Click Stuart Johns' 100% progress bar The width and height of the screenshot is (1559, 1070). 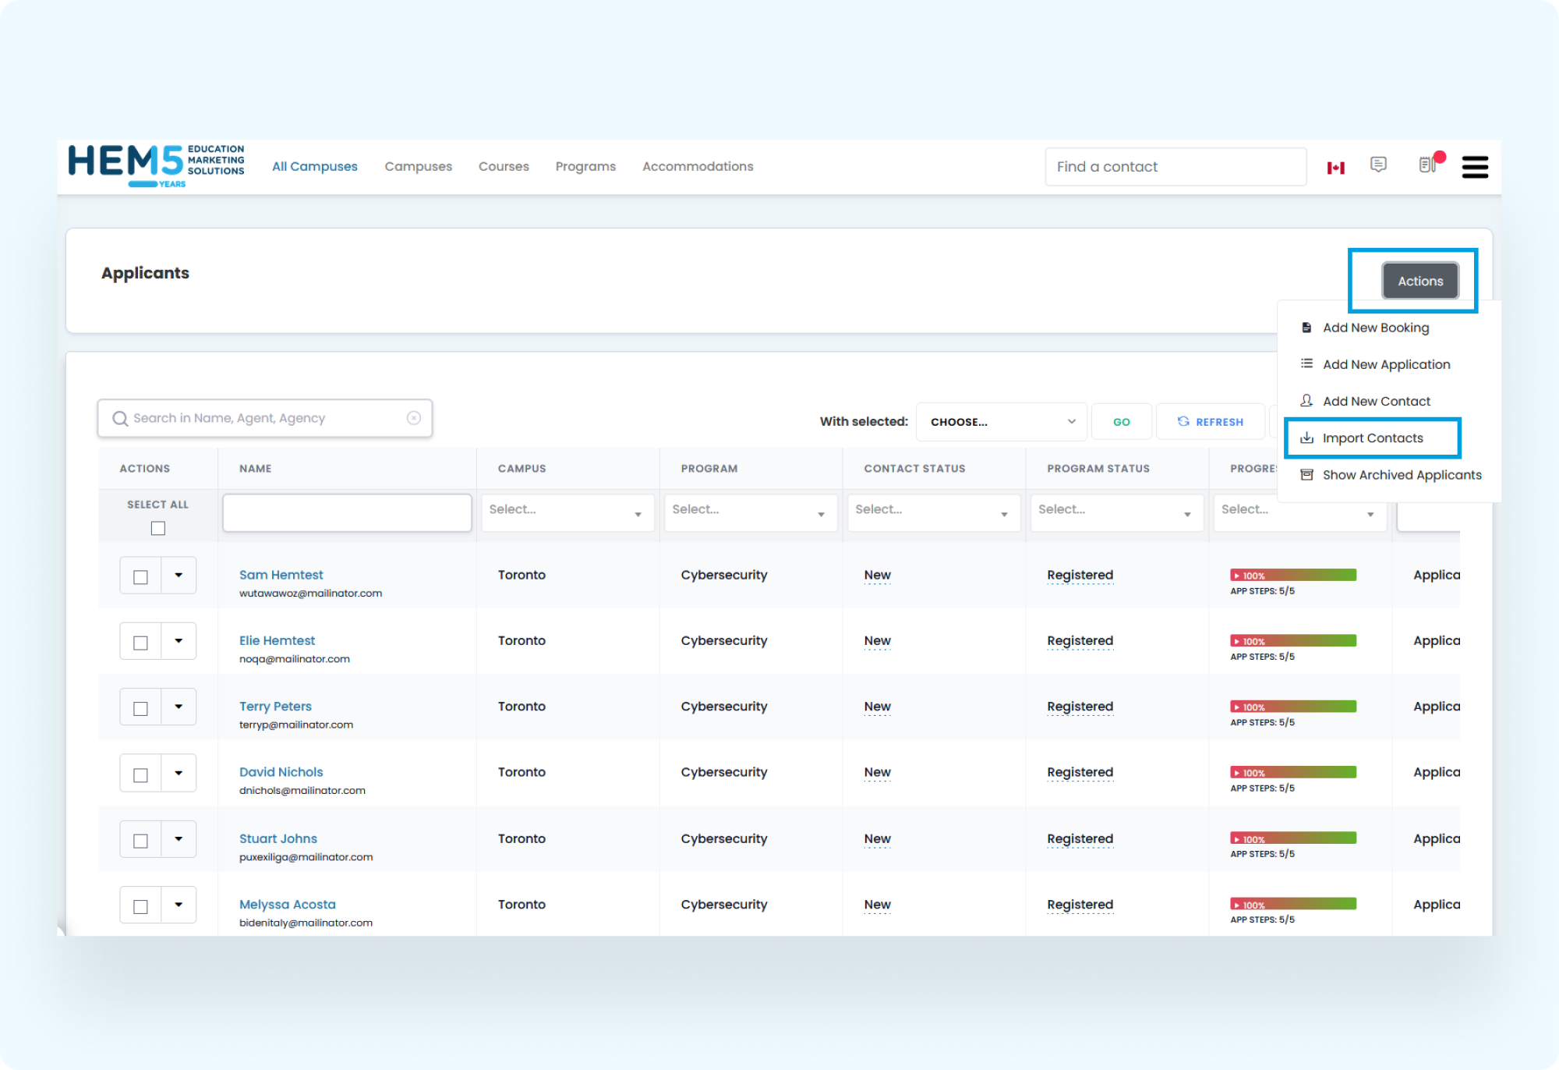tap(1293, 838)
